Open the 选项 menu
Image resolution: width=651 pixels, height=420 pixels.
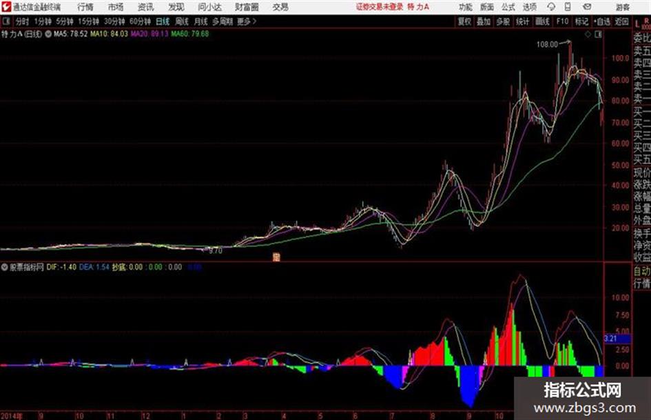pos(529,7)
